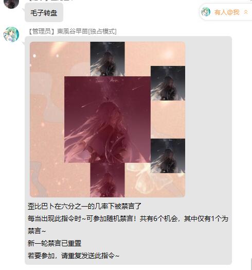Click the dark thumbnail at the collage top

[x=107, y=59]
